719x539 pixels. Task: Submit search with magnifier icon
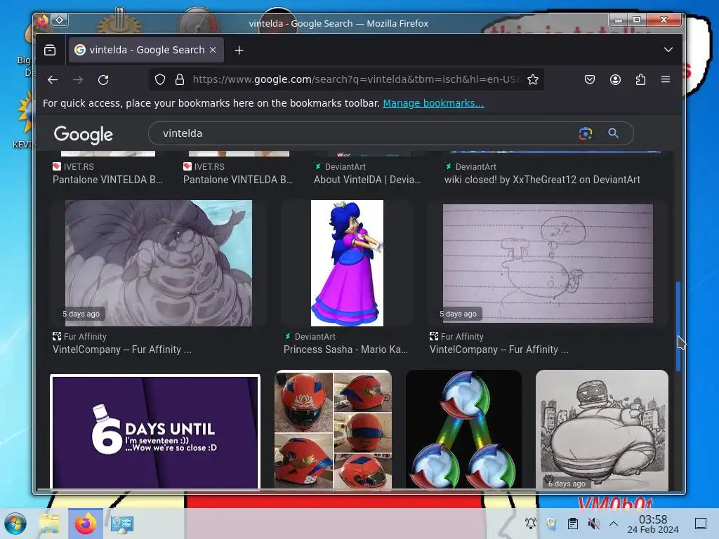point(613,133)
